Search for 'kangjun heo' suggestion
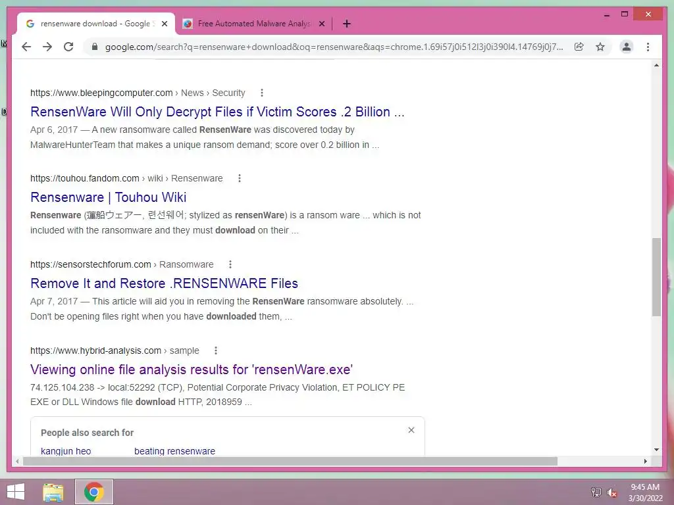Viewport: 674px width, 505px height. pyautogui.click(x=66, y=451)
